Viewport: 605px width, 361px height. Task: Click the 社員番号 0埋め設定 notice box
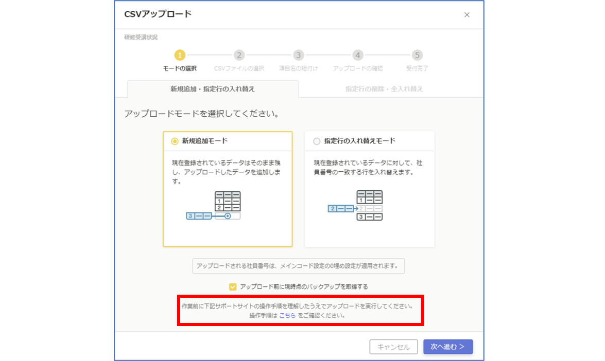(x=299, y=266)
